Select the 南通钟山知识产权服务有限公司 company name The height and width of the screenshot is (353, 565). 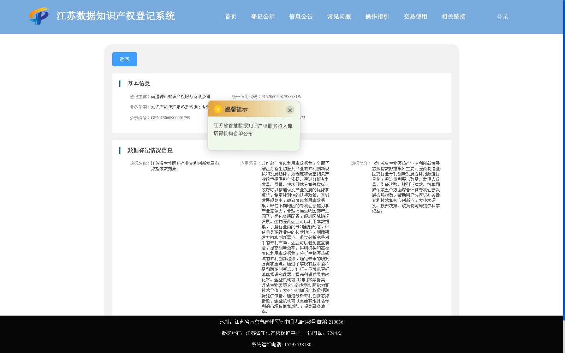tap(180, 97)
